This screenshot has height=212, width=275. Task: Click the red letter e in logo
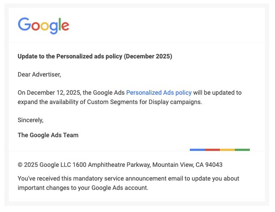[65, 27]
